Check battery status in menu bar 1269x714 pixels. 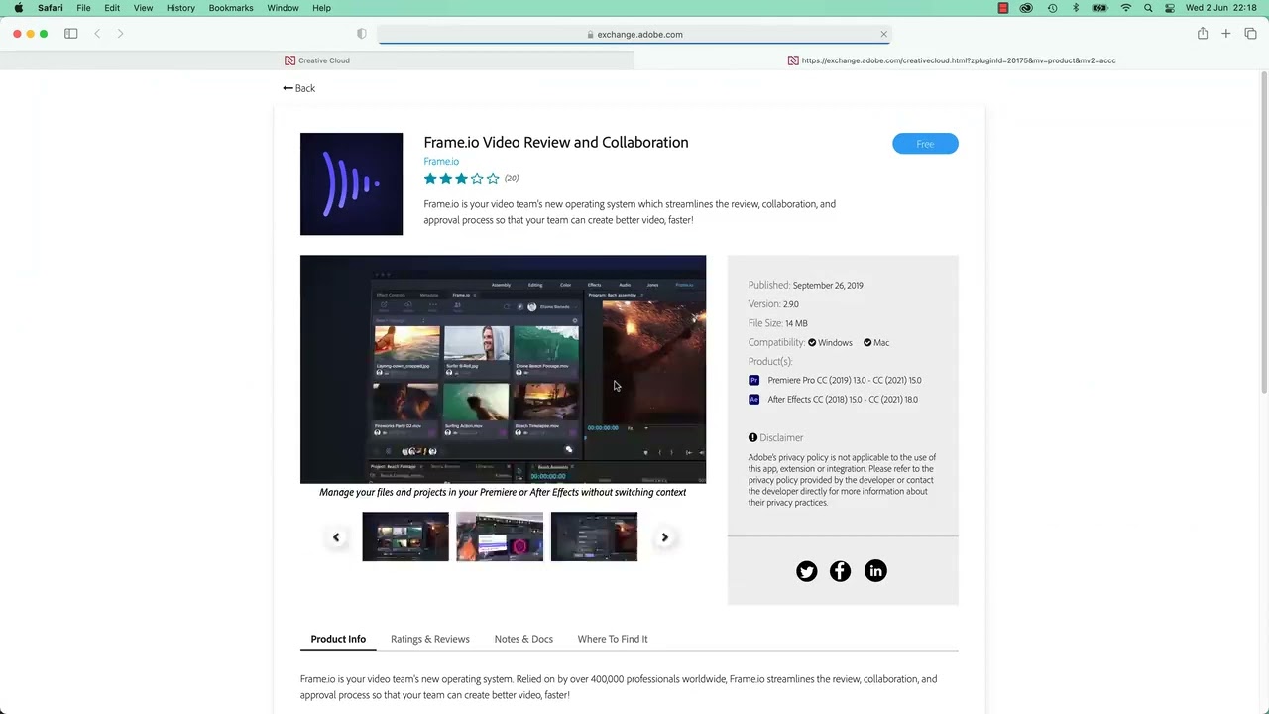pyautogui.click(x=1099, y=8)
